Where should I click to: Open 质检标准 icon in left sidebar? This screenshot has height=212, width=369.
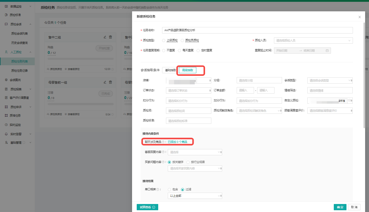pyautogui.click(x=6, y=15)
